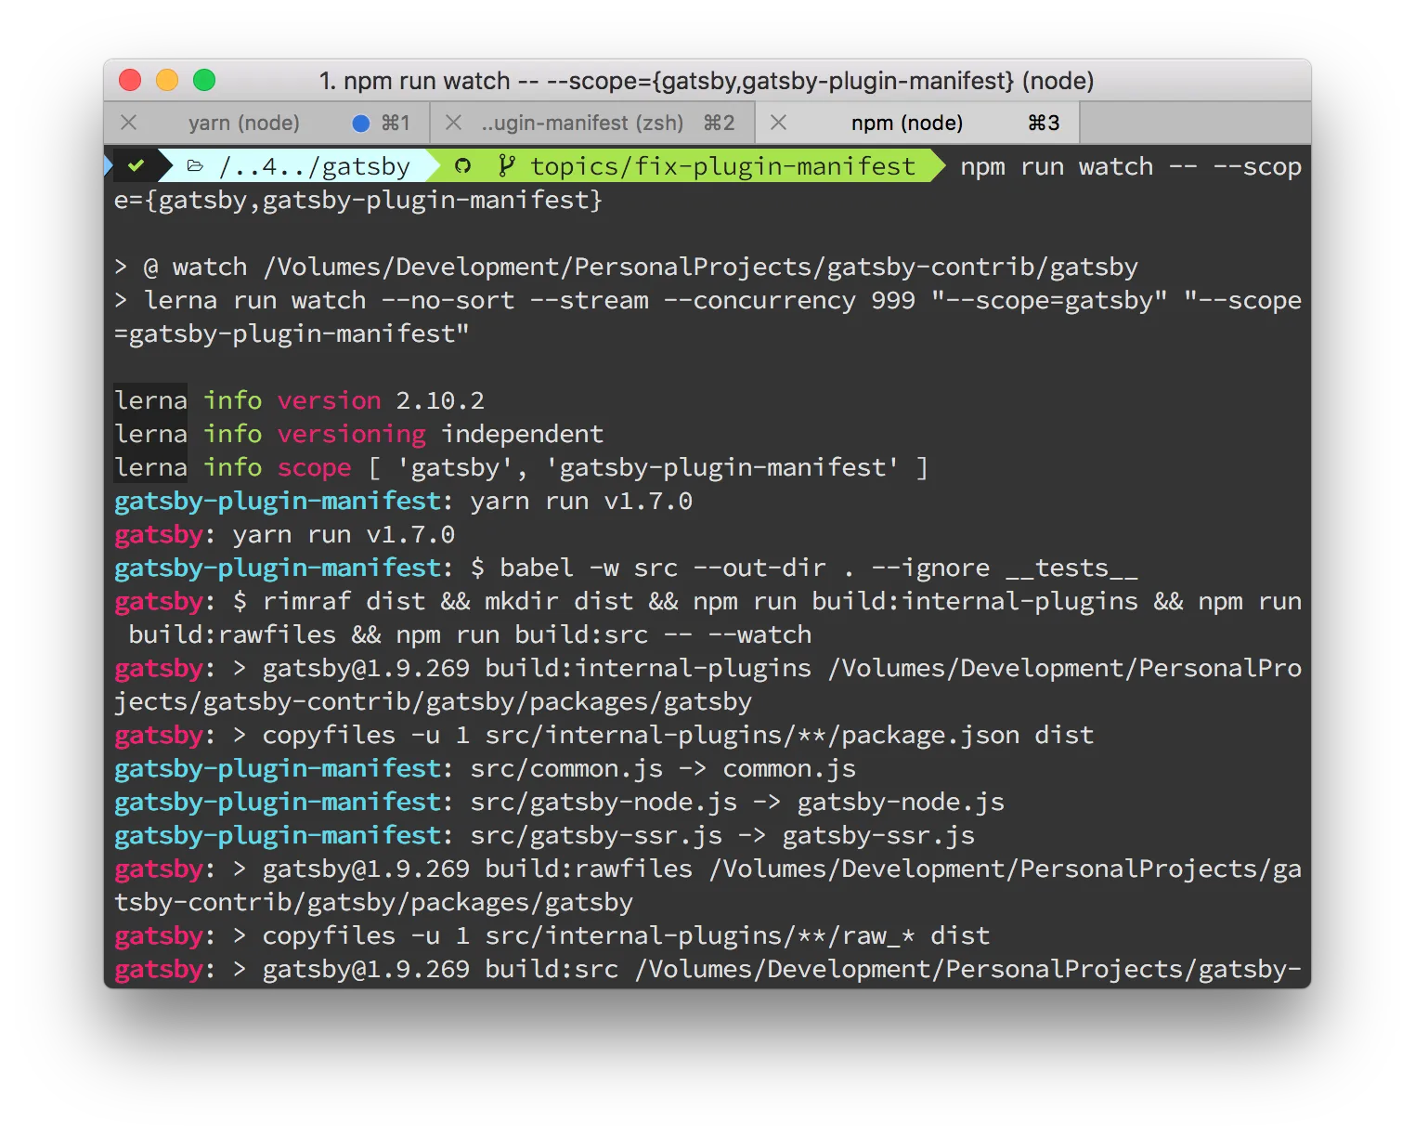Click the yellow minimize window button
The width and height of the screenshot is (1415, 1137).
click(167, 81)
